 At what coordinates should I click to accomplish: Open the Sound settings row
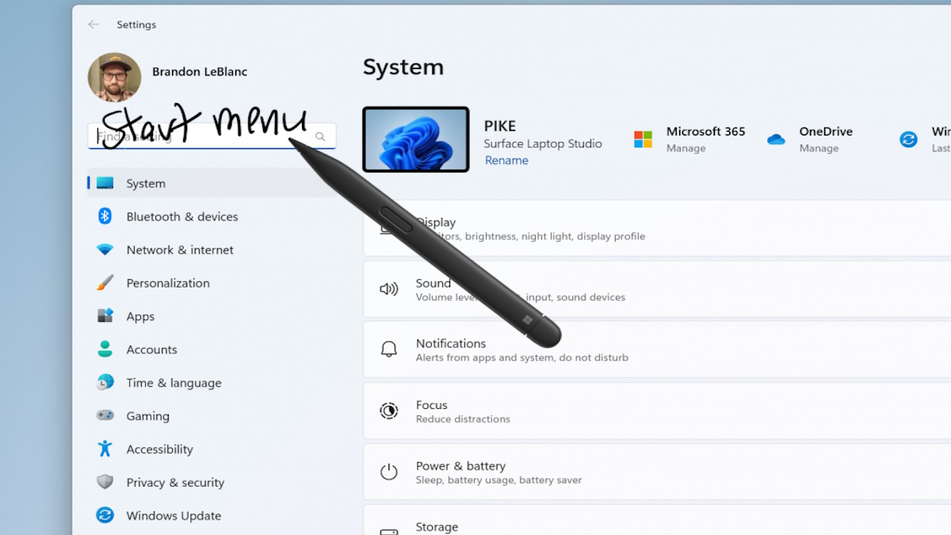coord(657,289)
